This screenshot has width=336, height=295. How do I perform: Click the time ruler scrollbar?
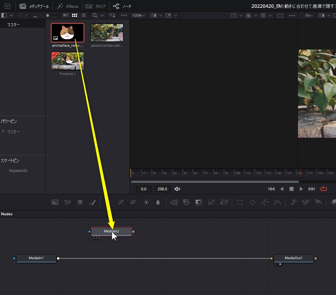[x=215, y=182]
